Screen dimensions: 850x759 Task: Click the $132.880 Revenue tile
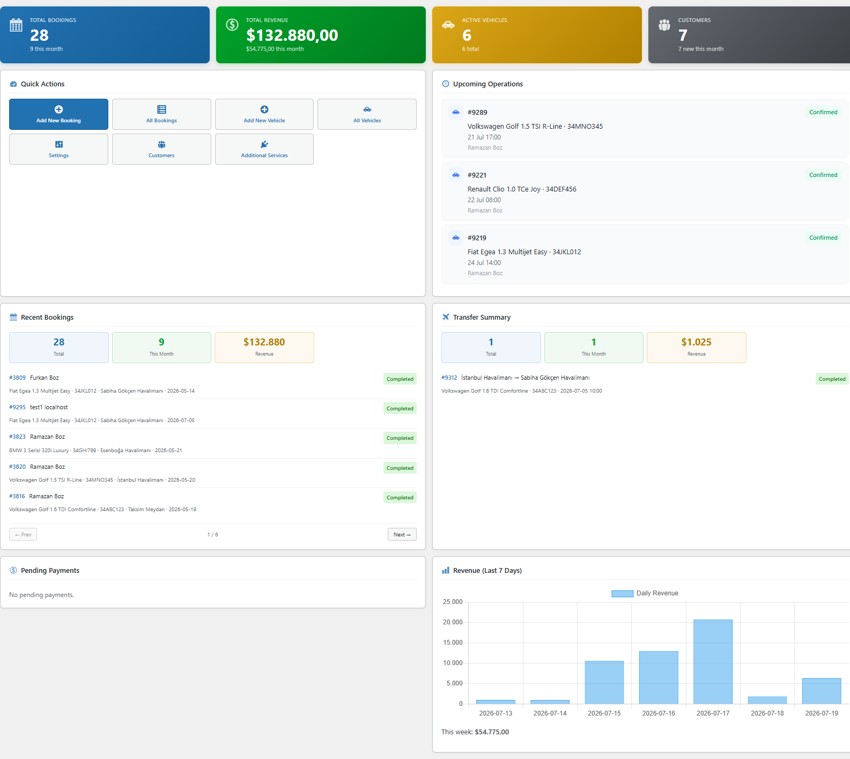(264, 348)
